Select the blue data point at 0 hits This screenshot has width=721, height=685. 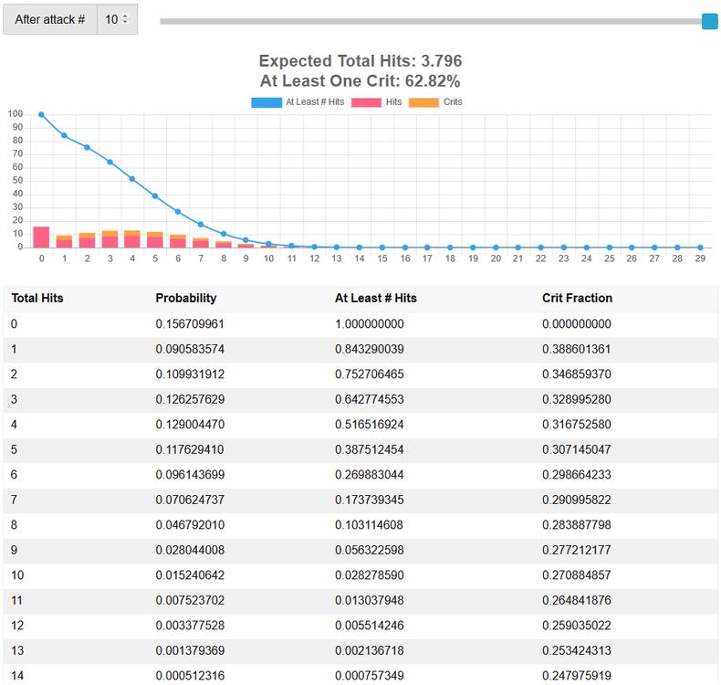(x=41, y=115)
